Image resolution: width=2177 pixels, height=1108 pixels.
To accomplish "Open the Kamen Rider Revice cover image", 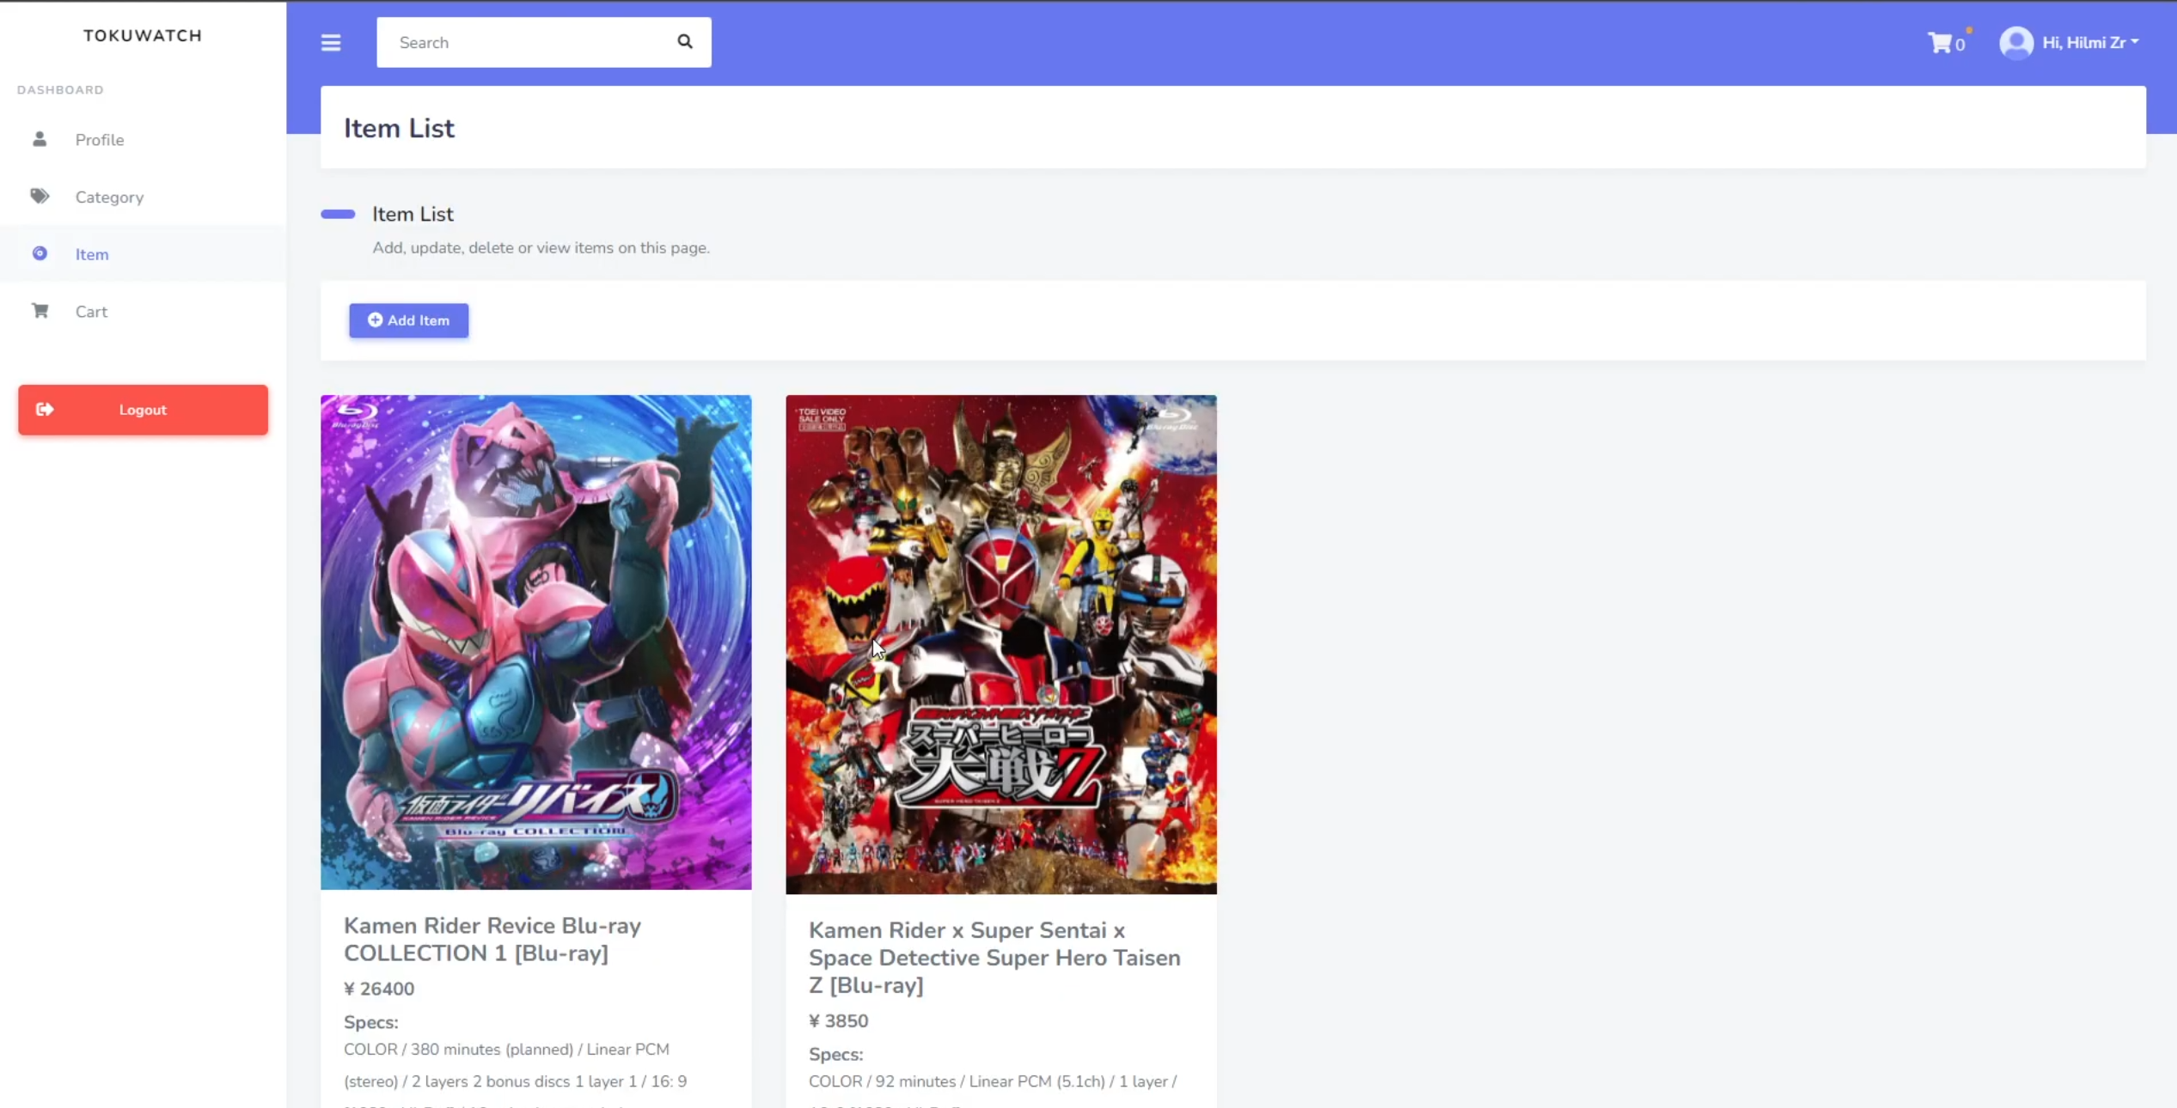I will [x=535, y=642].
